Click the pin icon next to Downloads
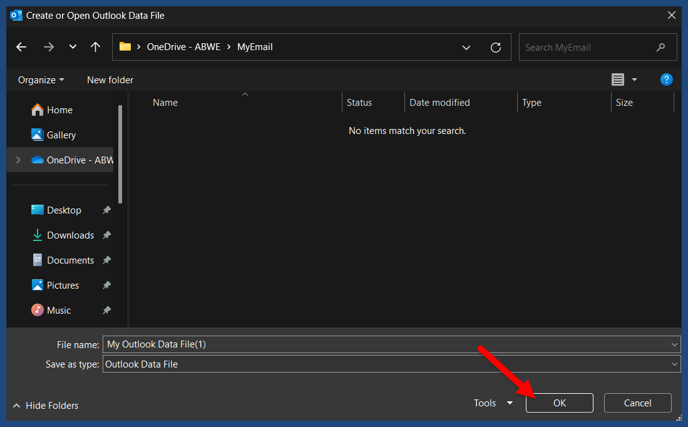 coord(106,235)
